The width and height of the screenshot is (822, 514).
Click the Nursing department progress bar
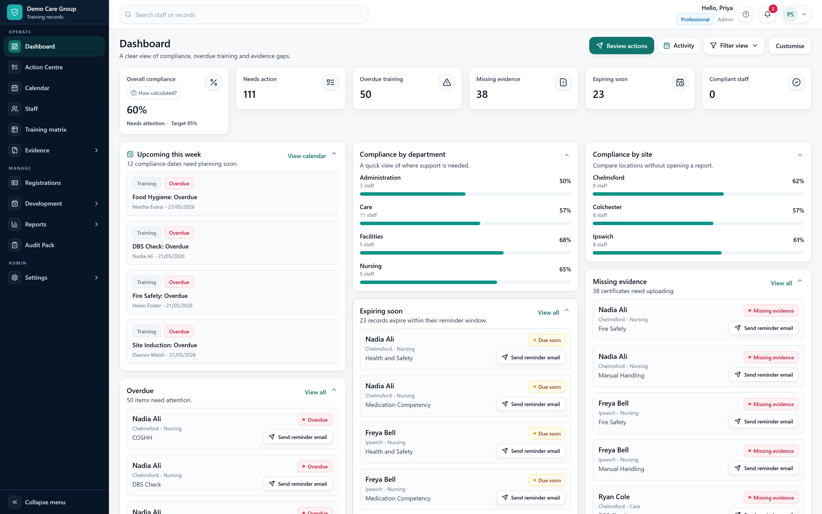[465, 282]
